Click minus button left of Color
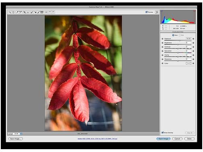This screenshot has width=203, height=152. point(162,63)
